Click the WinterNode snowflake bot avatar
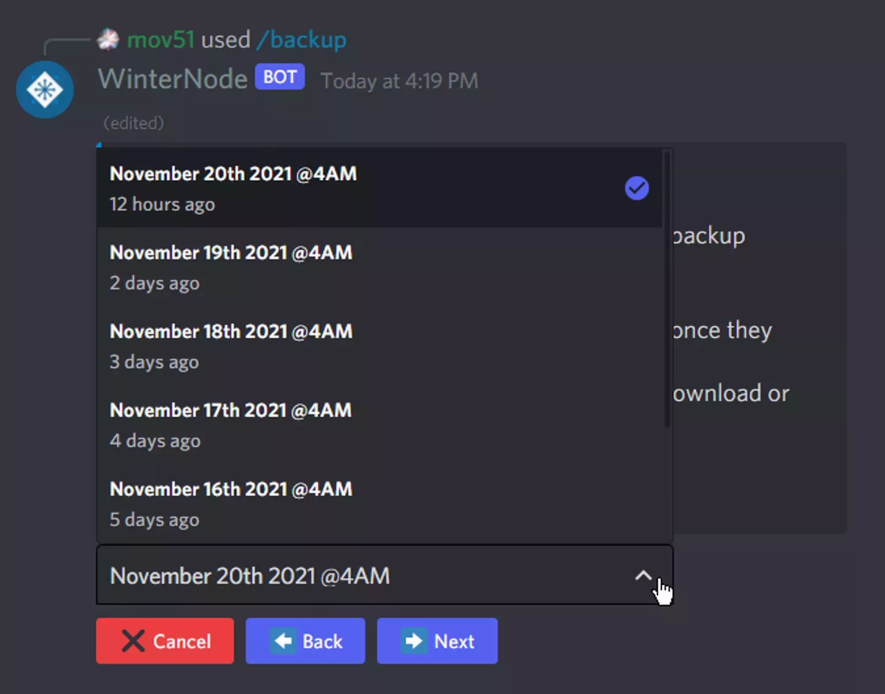 click(x=44, y=89)
